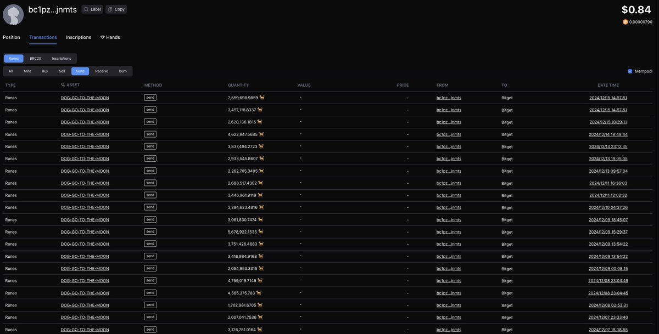Select the BRC20 filter pill
Viewport: 659px width, 334px height.
click(x=34, y=58)
